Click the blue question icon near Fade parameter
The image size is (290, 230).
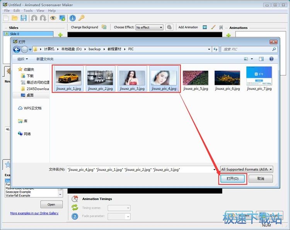click(75, 216)
